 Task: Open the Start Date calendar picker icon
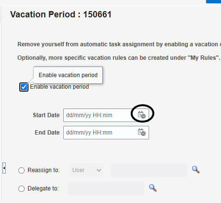click(x=142, y=115)
